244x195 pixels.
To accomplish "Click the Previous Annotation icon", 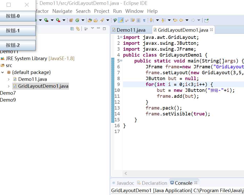I will point(163,20).
